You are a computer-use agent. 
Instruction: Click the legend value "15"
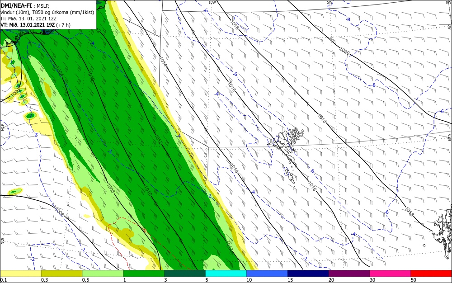[290, 280]
